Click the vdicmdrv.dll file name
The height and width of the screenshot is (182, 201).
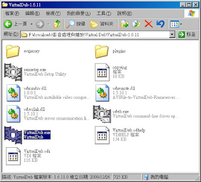click(35, 88)
